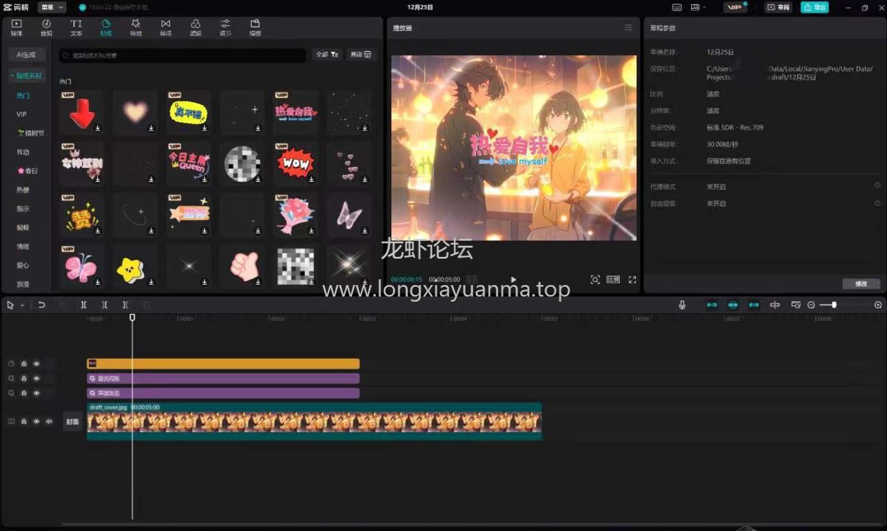This screenshot has width=887, height=531.
Task: Click the microphone record voiceover icon
Action: pyautogui.click(x=682, y=305)
